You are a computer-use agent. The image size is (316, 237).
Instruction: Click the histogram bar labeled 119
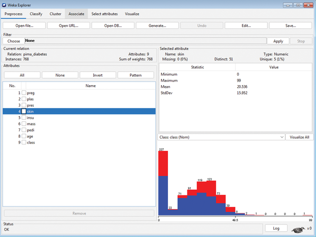(202, 199)
